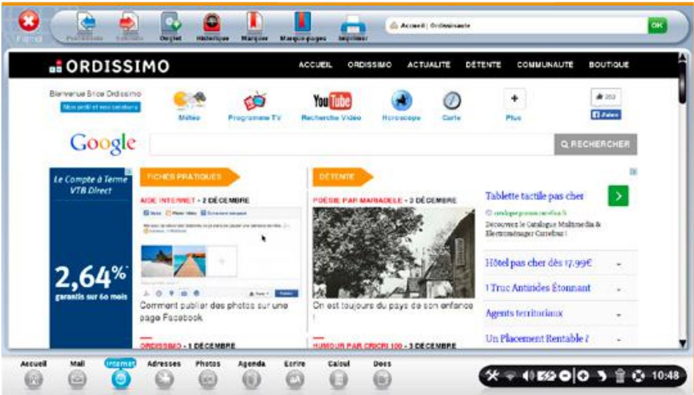This screenshot has height=395, width=694.
Task: Open the DÉTENTE menu in the header
Action: pyautogui.click(x=483, y=65)
